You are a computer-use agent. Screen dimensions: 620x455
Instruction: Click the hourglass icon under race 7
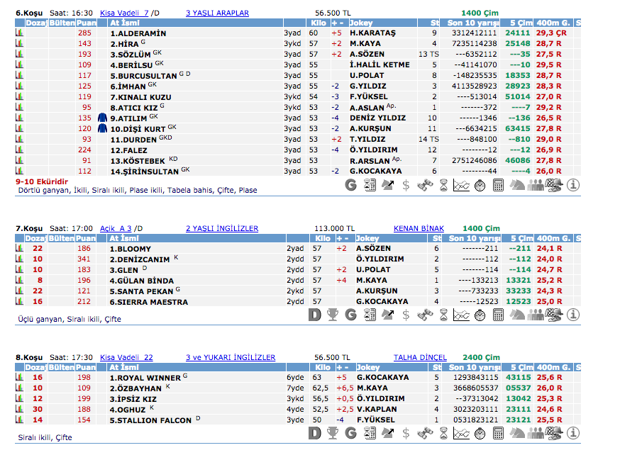[443, 314]
